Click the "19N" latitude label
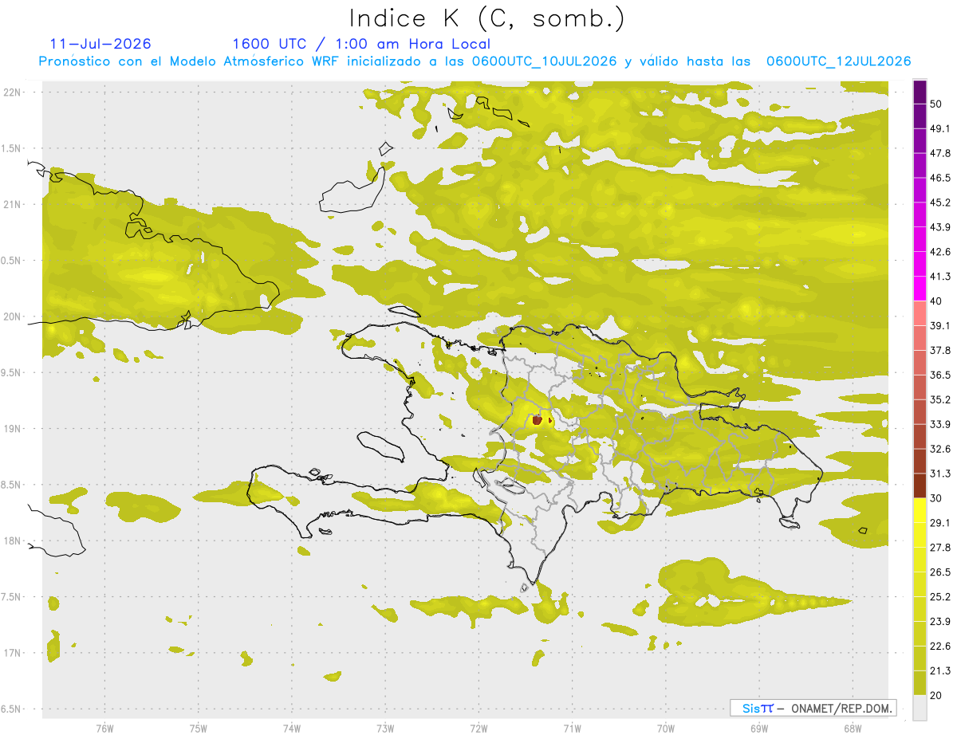Screen dimensions: 957x739 tap(14, 429)
